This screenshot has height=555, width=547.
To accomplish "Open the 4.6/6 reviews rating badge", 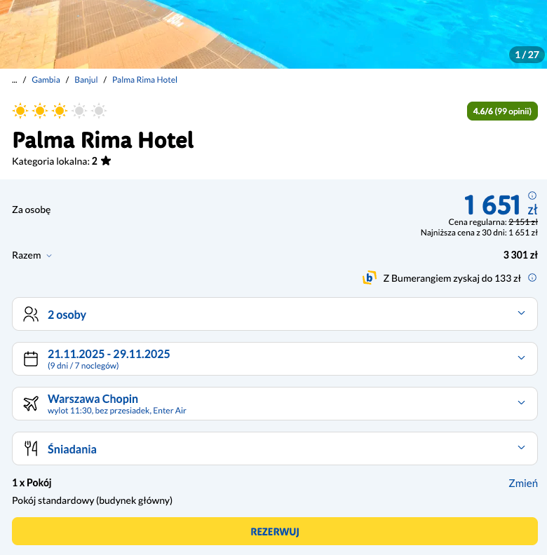I will (502, 111).
